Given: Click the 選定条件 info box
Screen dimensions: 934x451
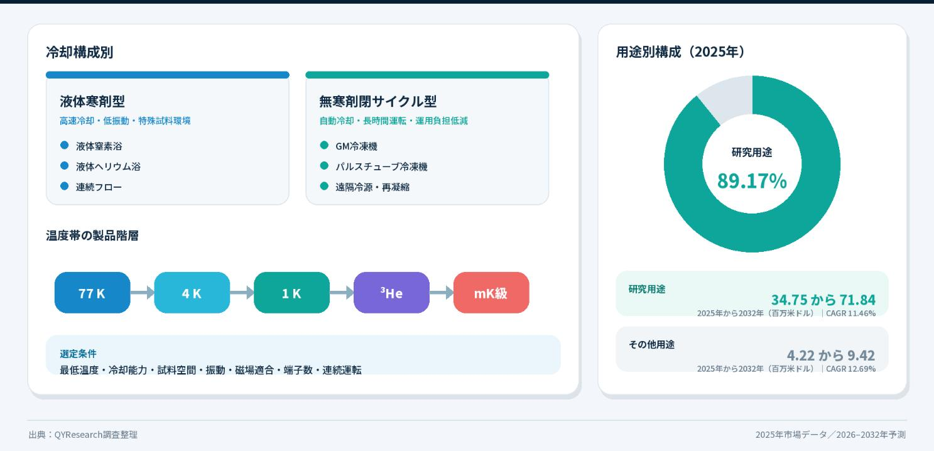Looking at the screenshot, I should pyautogui.click(x=303, y=355).
